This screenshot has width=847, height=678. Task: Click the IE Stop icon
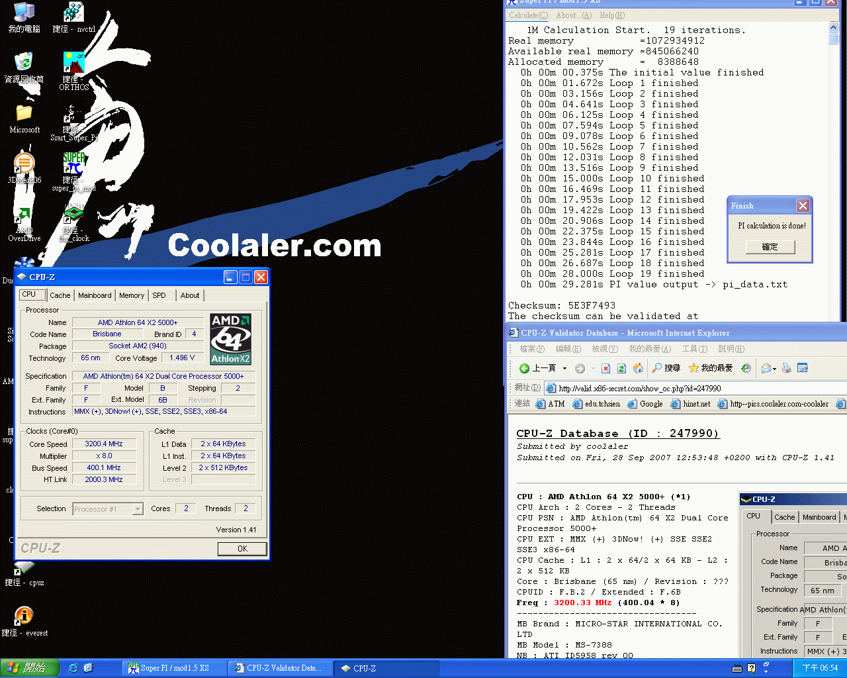pos(605,368)
